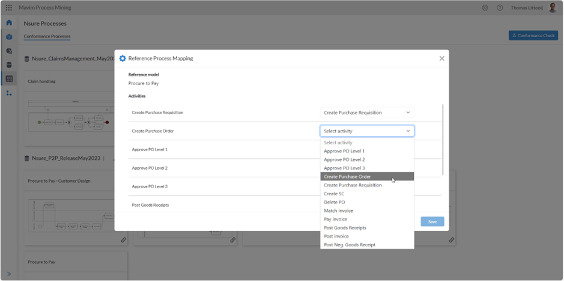This screenshot has height=281, width=564.
Task: Pick Match invoice from the dropdown list
Action: (338, 211)
